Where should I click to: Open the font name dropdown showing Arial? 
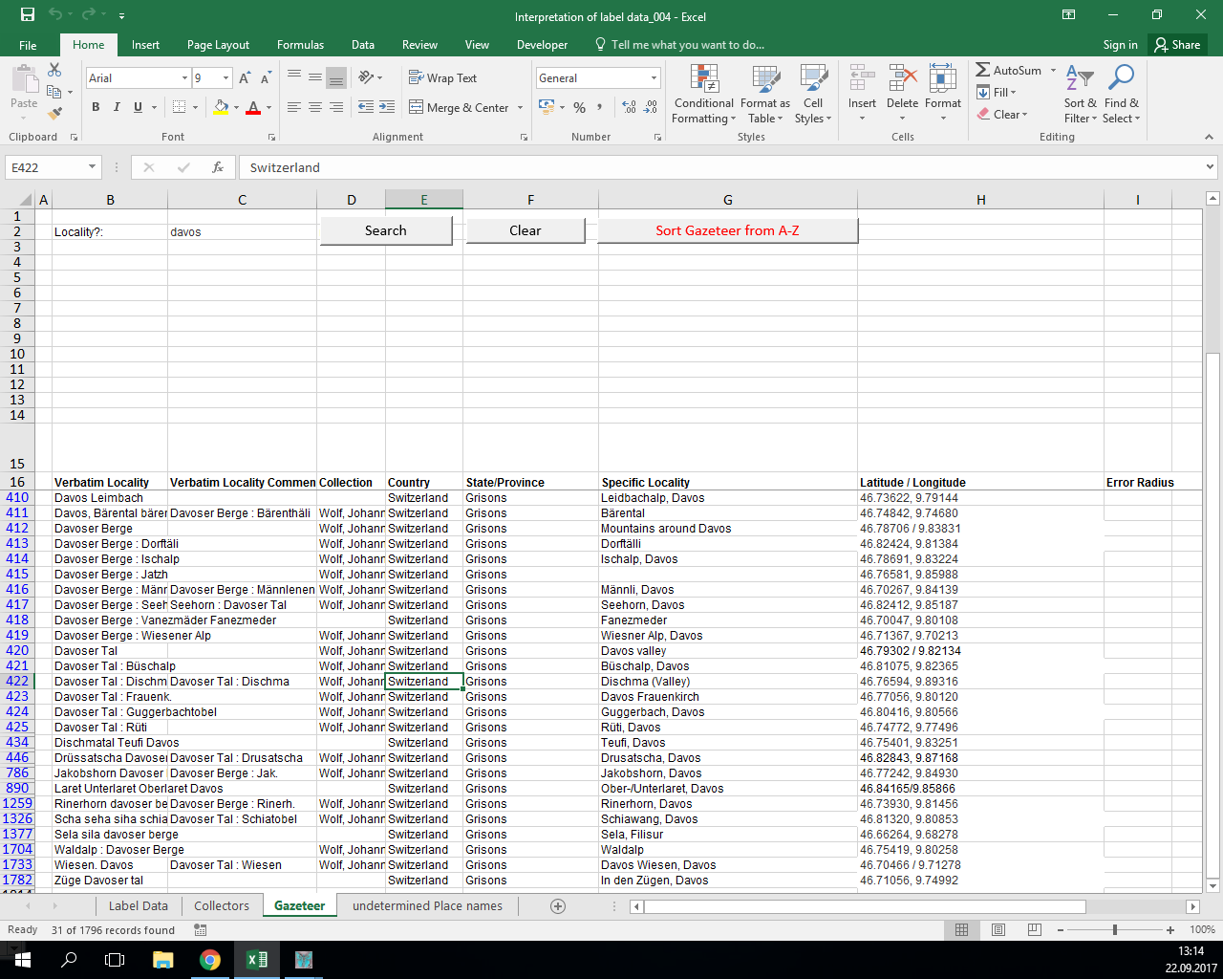click(x=184, y=78)
